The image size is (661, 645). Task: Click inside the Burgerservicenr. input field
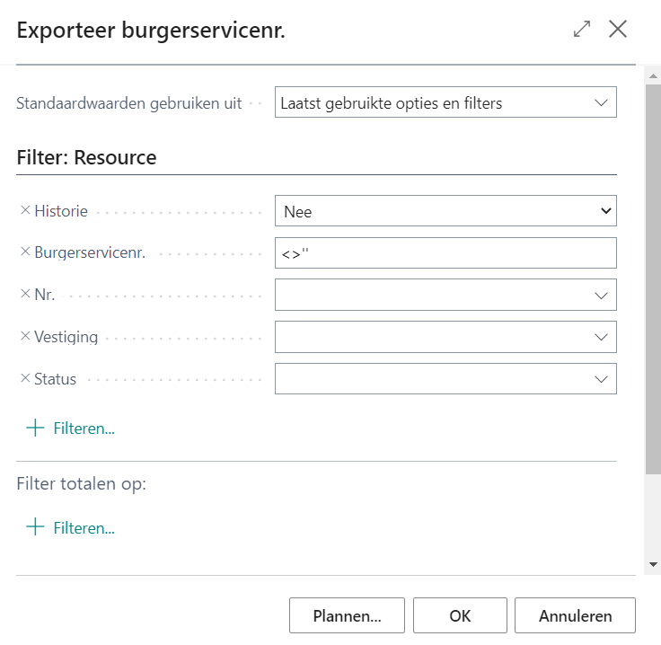click(x=445, y=253)
